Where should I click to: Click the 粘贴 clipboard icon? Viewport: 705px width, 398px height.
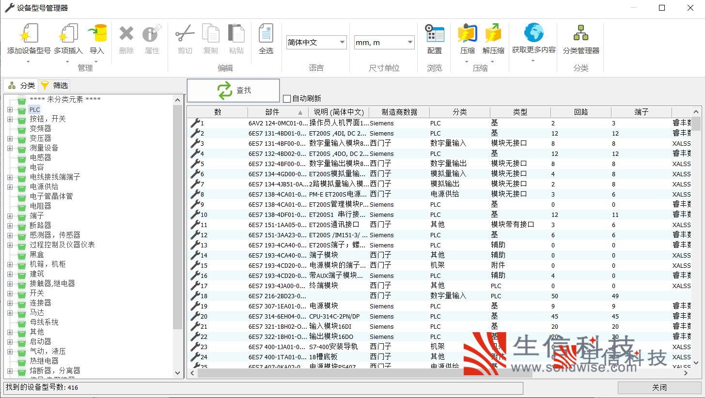[236, 33]
